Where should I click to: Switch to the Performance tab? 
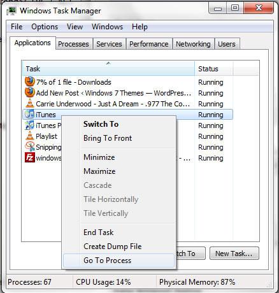pyautogui.click(x=149, y=44)
